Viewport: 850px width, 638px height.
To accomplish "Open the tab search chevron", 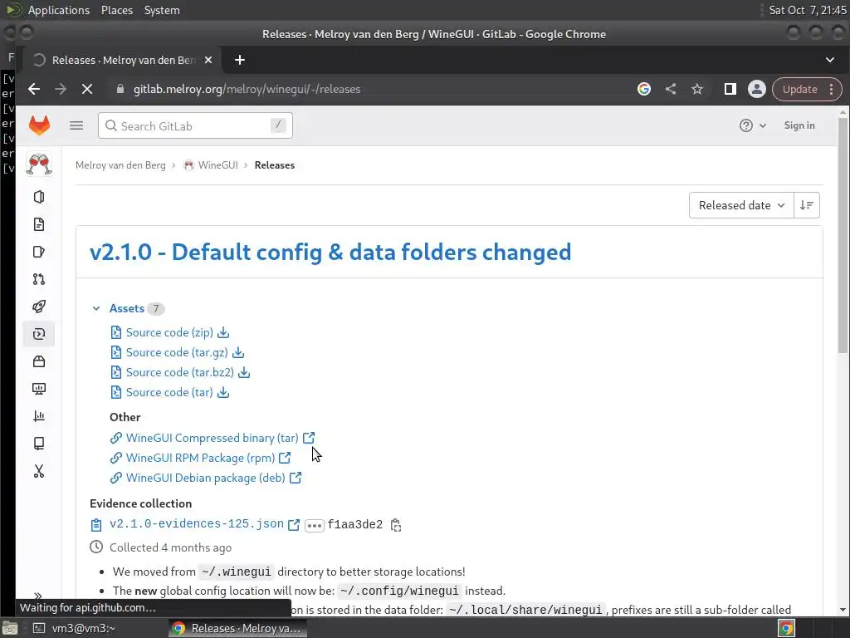I will [830, 60].
